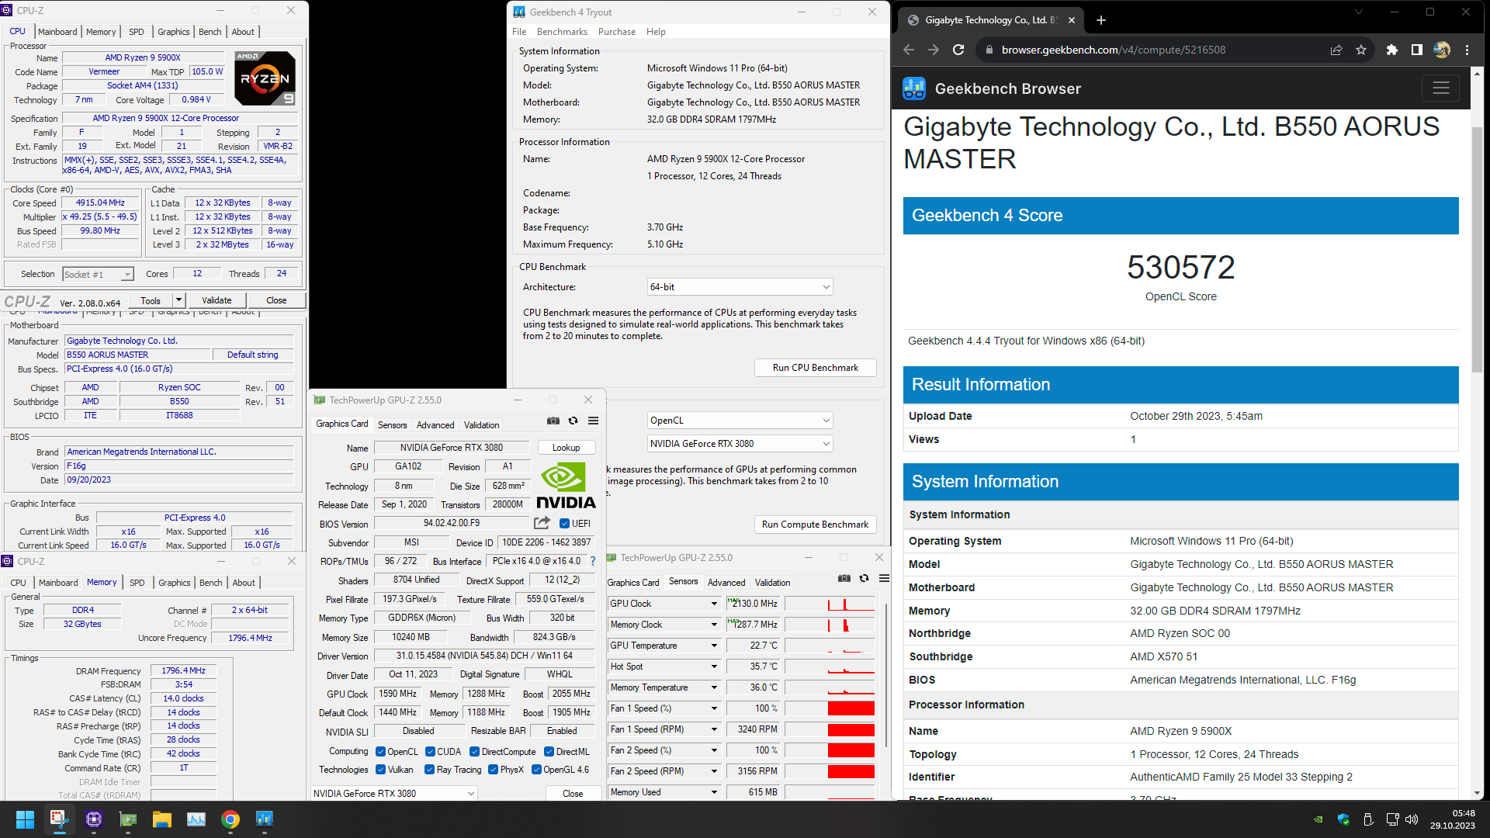Open Chrome side panel icon
Screen dimensions: 1490x838
1416,50
